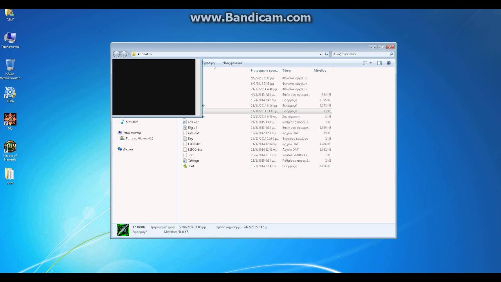Click the 5.355 KB size cell
This screenshot has width=501, height=282.
tap(325, 100)
